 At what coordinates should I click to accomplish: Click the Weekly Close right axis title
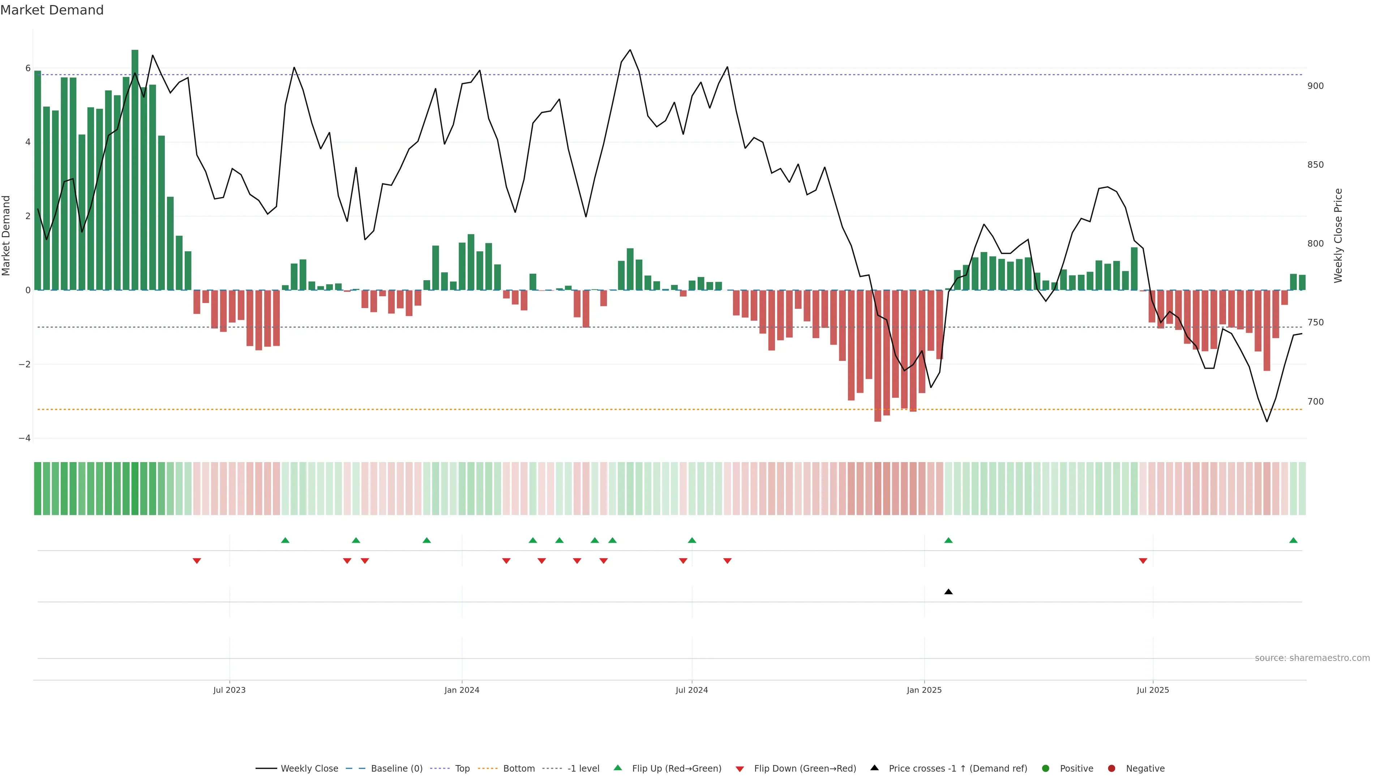coord(1338,235)
